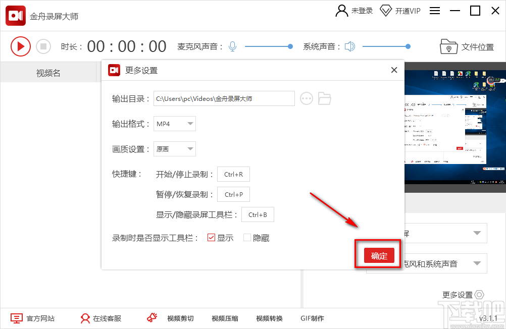Click 未登录 login text
506x329 pixels.
point(362,11)
